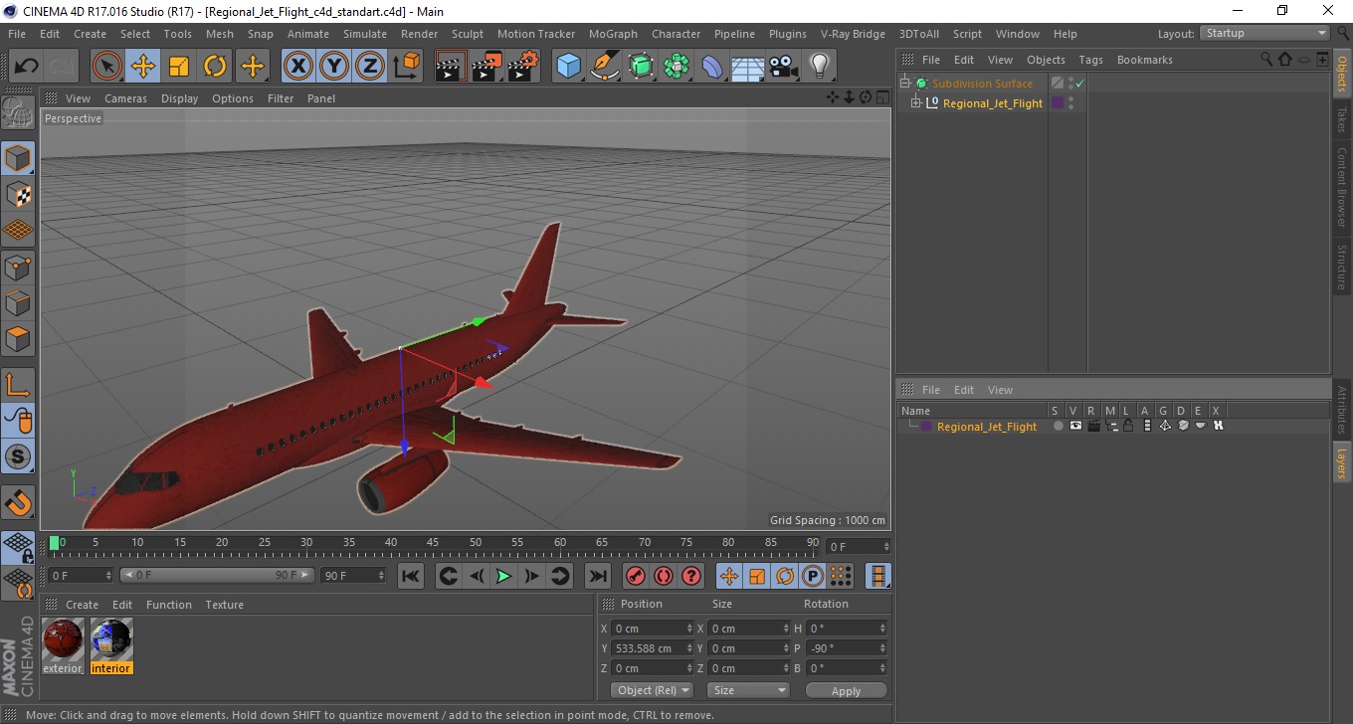Screen dimensions: 1353x724
Task: Add a Cube primitive object
Action: 569,67
